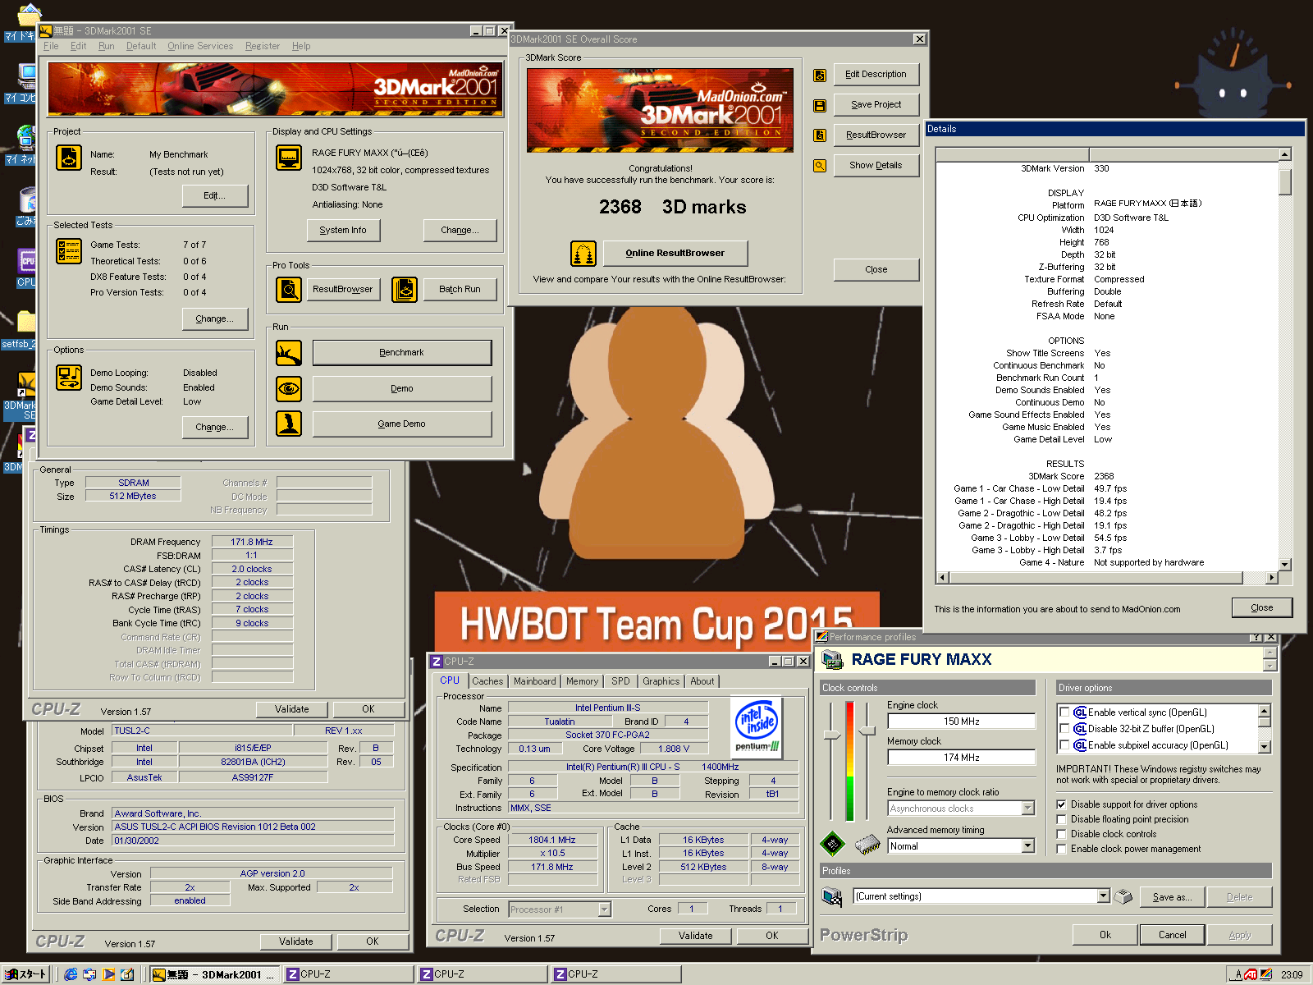This screenshot has width=1313, height=985.
Task: Click the System Info button
Action: click(343, 231)
